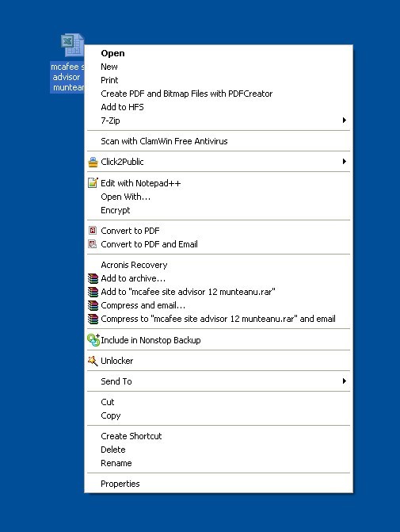
Task: Select Open With... entry
Action: pos(219,197)
